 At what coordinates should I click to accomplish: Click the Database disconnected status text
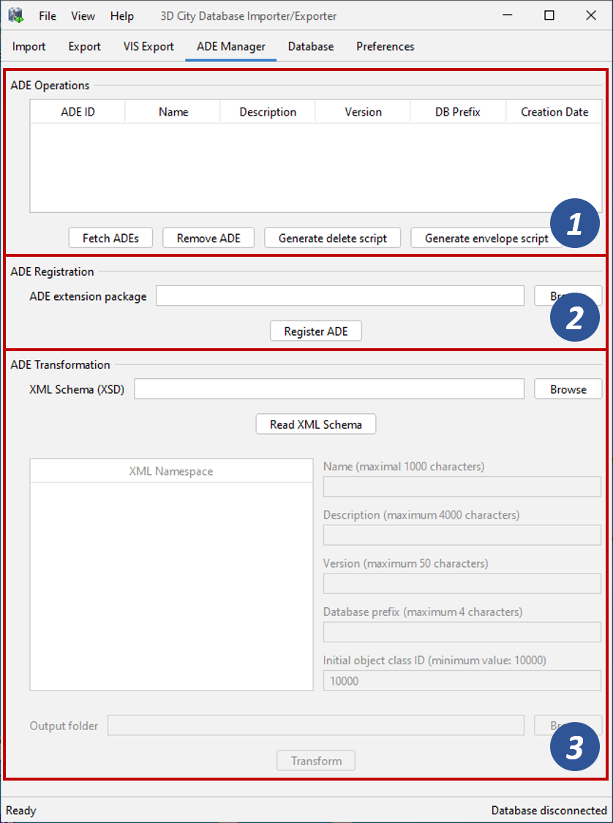coord(549,811)
